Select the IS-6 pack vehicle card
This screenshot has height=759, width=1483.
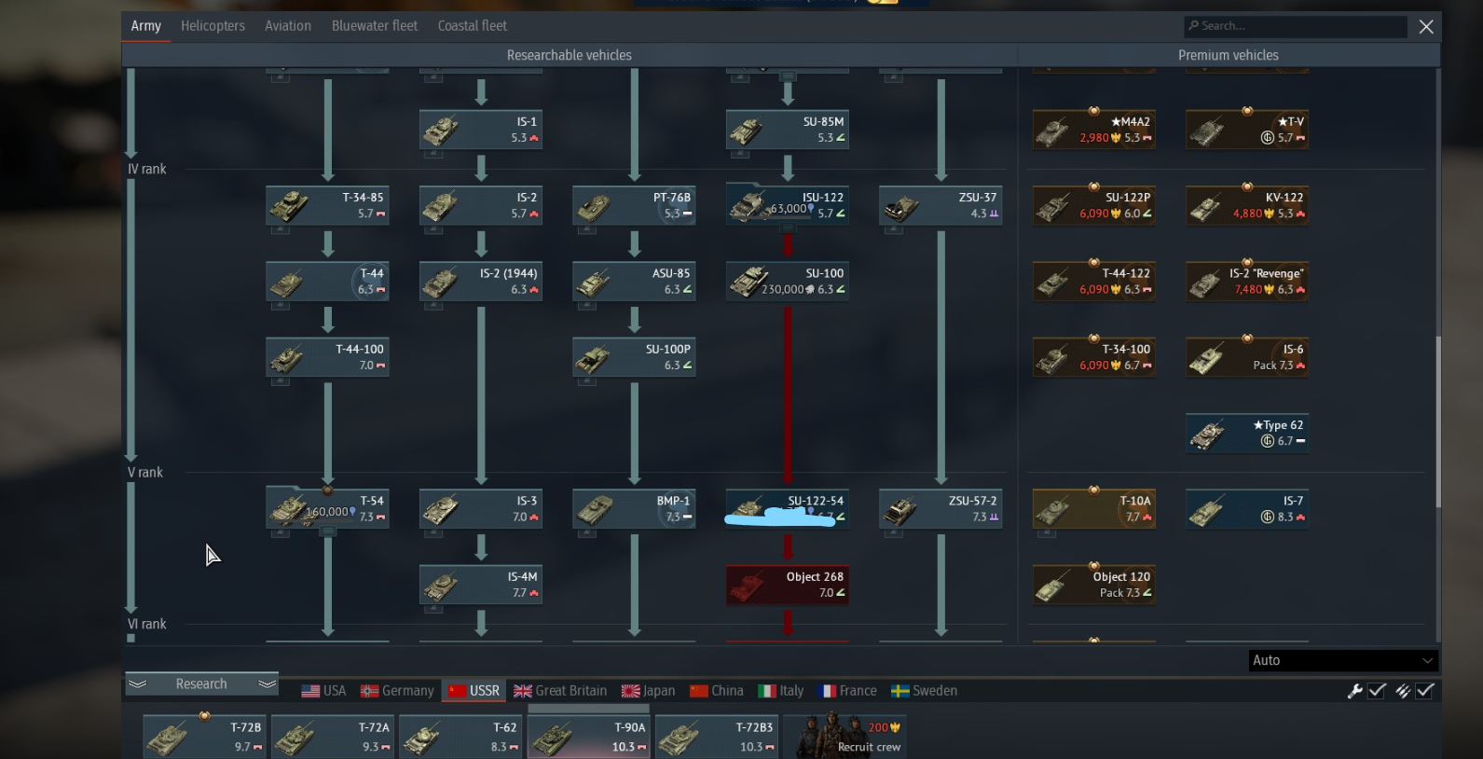click(x=1247, y=357)
